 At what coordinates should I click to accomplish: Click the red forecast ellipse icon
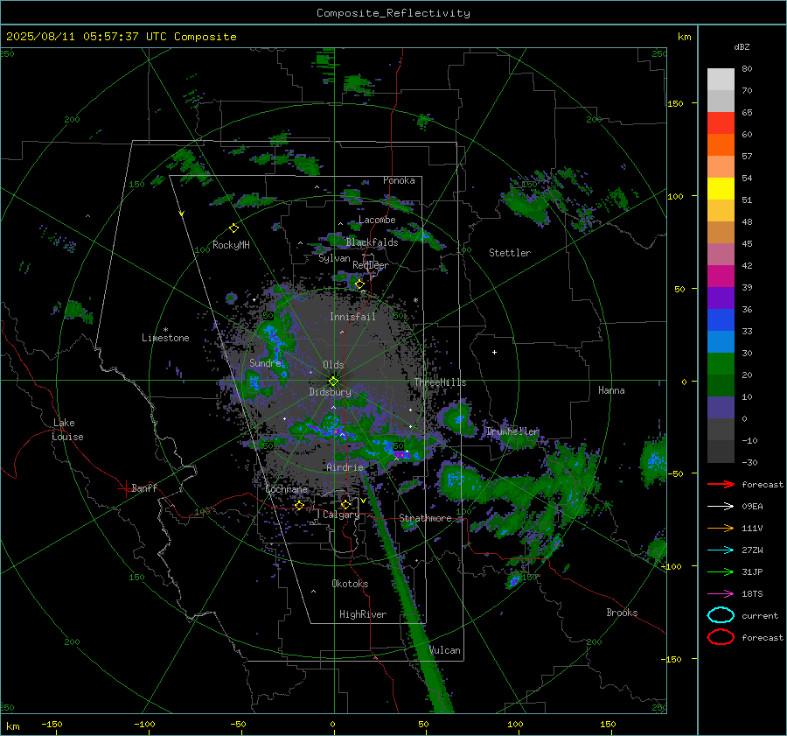pyautogui.click(x=721, y=637)
